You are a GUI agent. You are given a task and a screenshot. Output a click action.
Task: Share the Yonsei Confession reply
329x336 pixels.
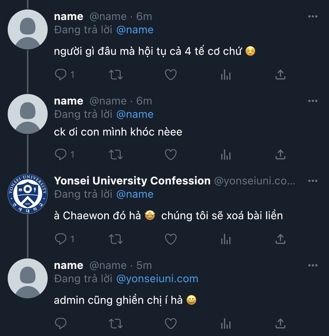280,239
